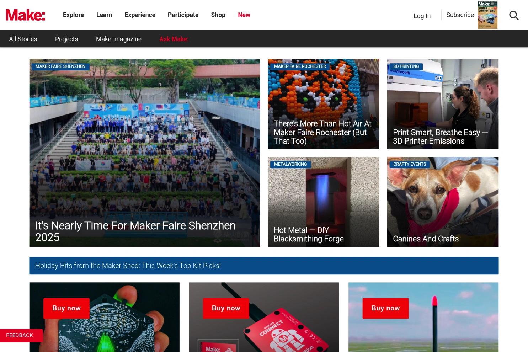Click the Make: logo
528x352 pixels.
pyautogui.click(x=26, y=15)
